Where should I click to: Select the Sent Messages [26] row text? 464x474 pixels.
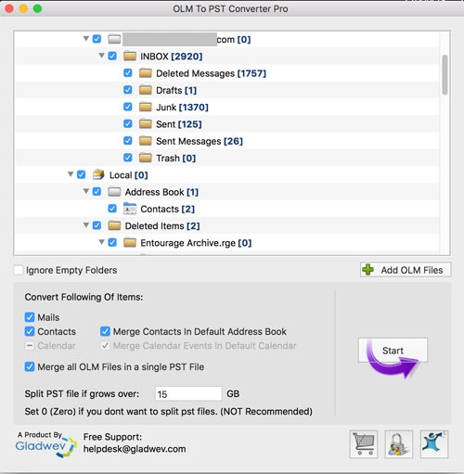click(200, 141)
